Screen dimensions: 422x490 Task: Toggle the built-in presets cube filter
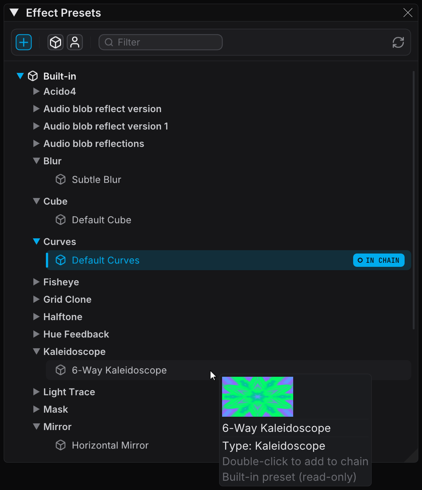pos(56,42)
